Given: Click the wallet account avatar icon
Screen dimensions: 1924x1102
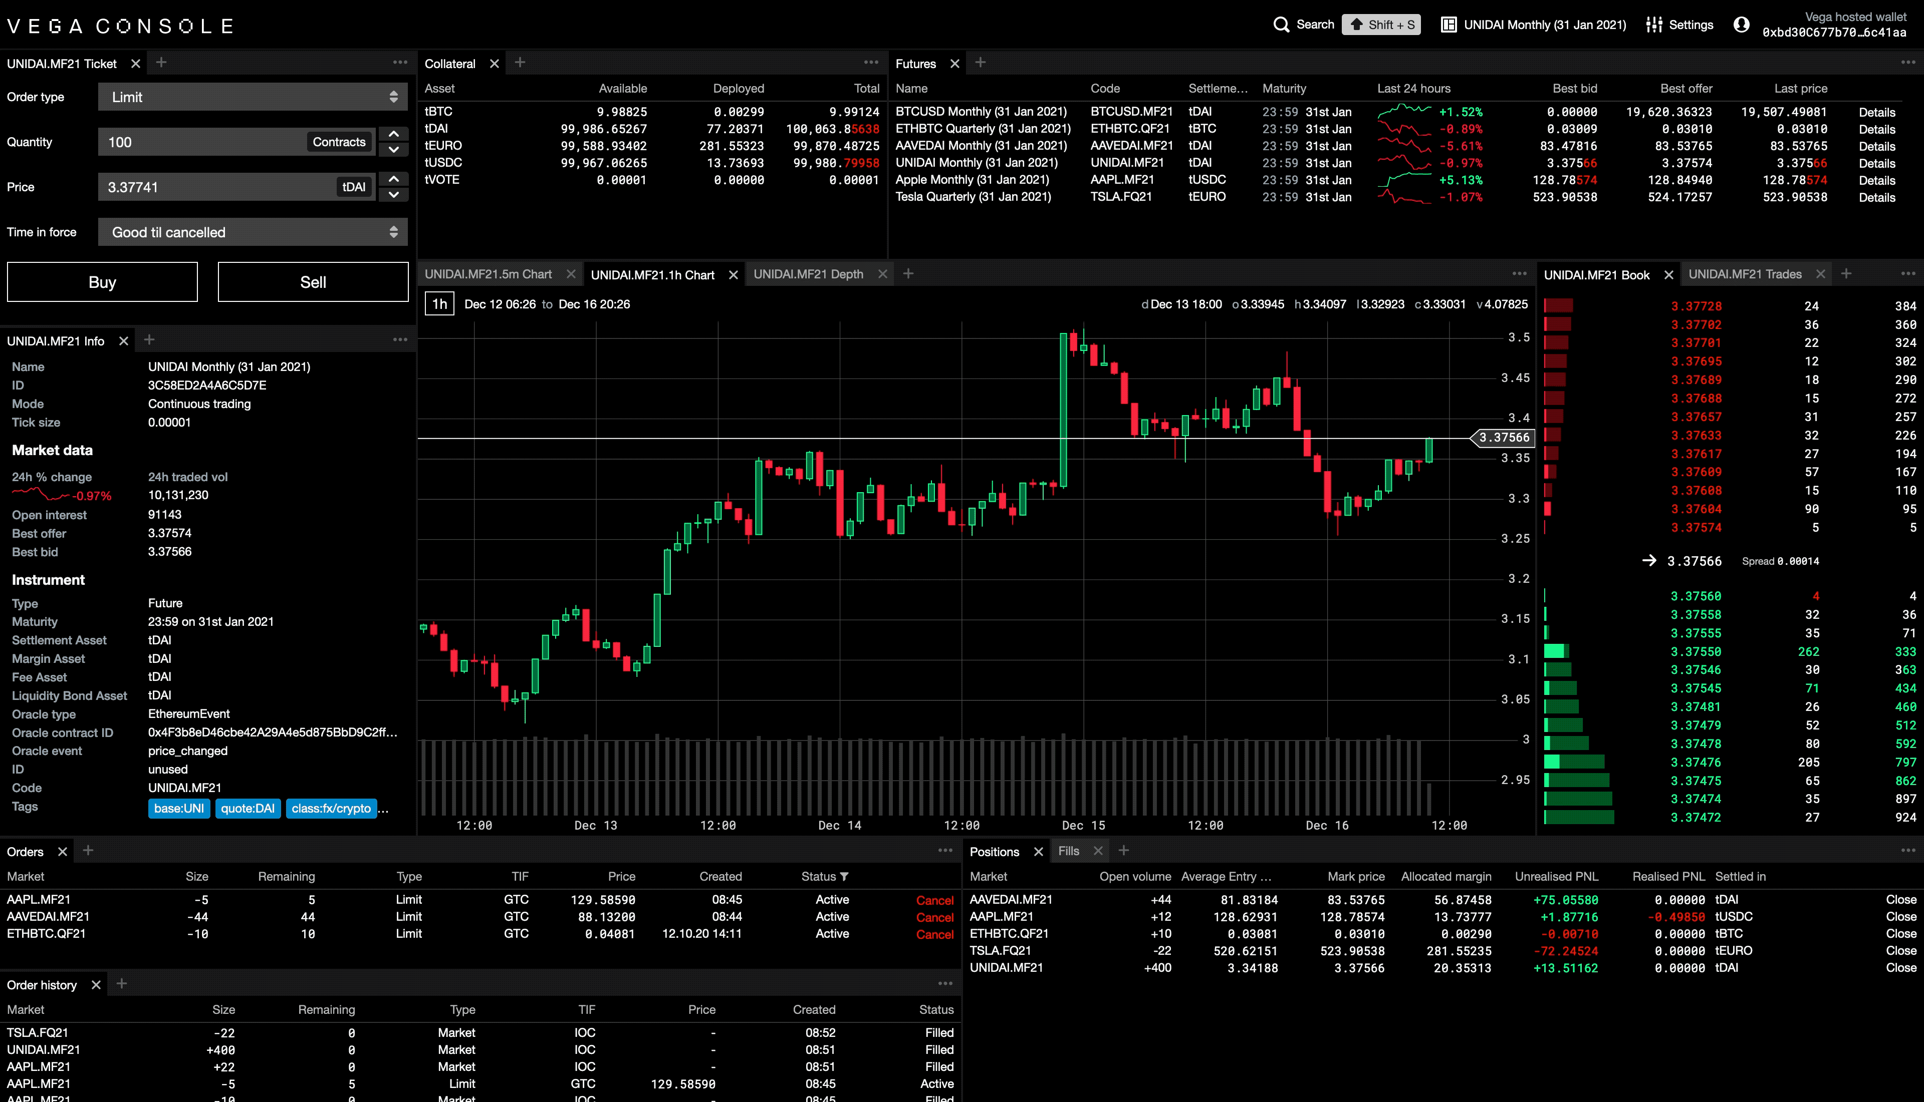Looking at the screenshot, I should [1741, 25].
